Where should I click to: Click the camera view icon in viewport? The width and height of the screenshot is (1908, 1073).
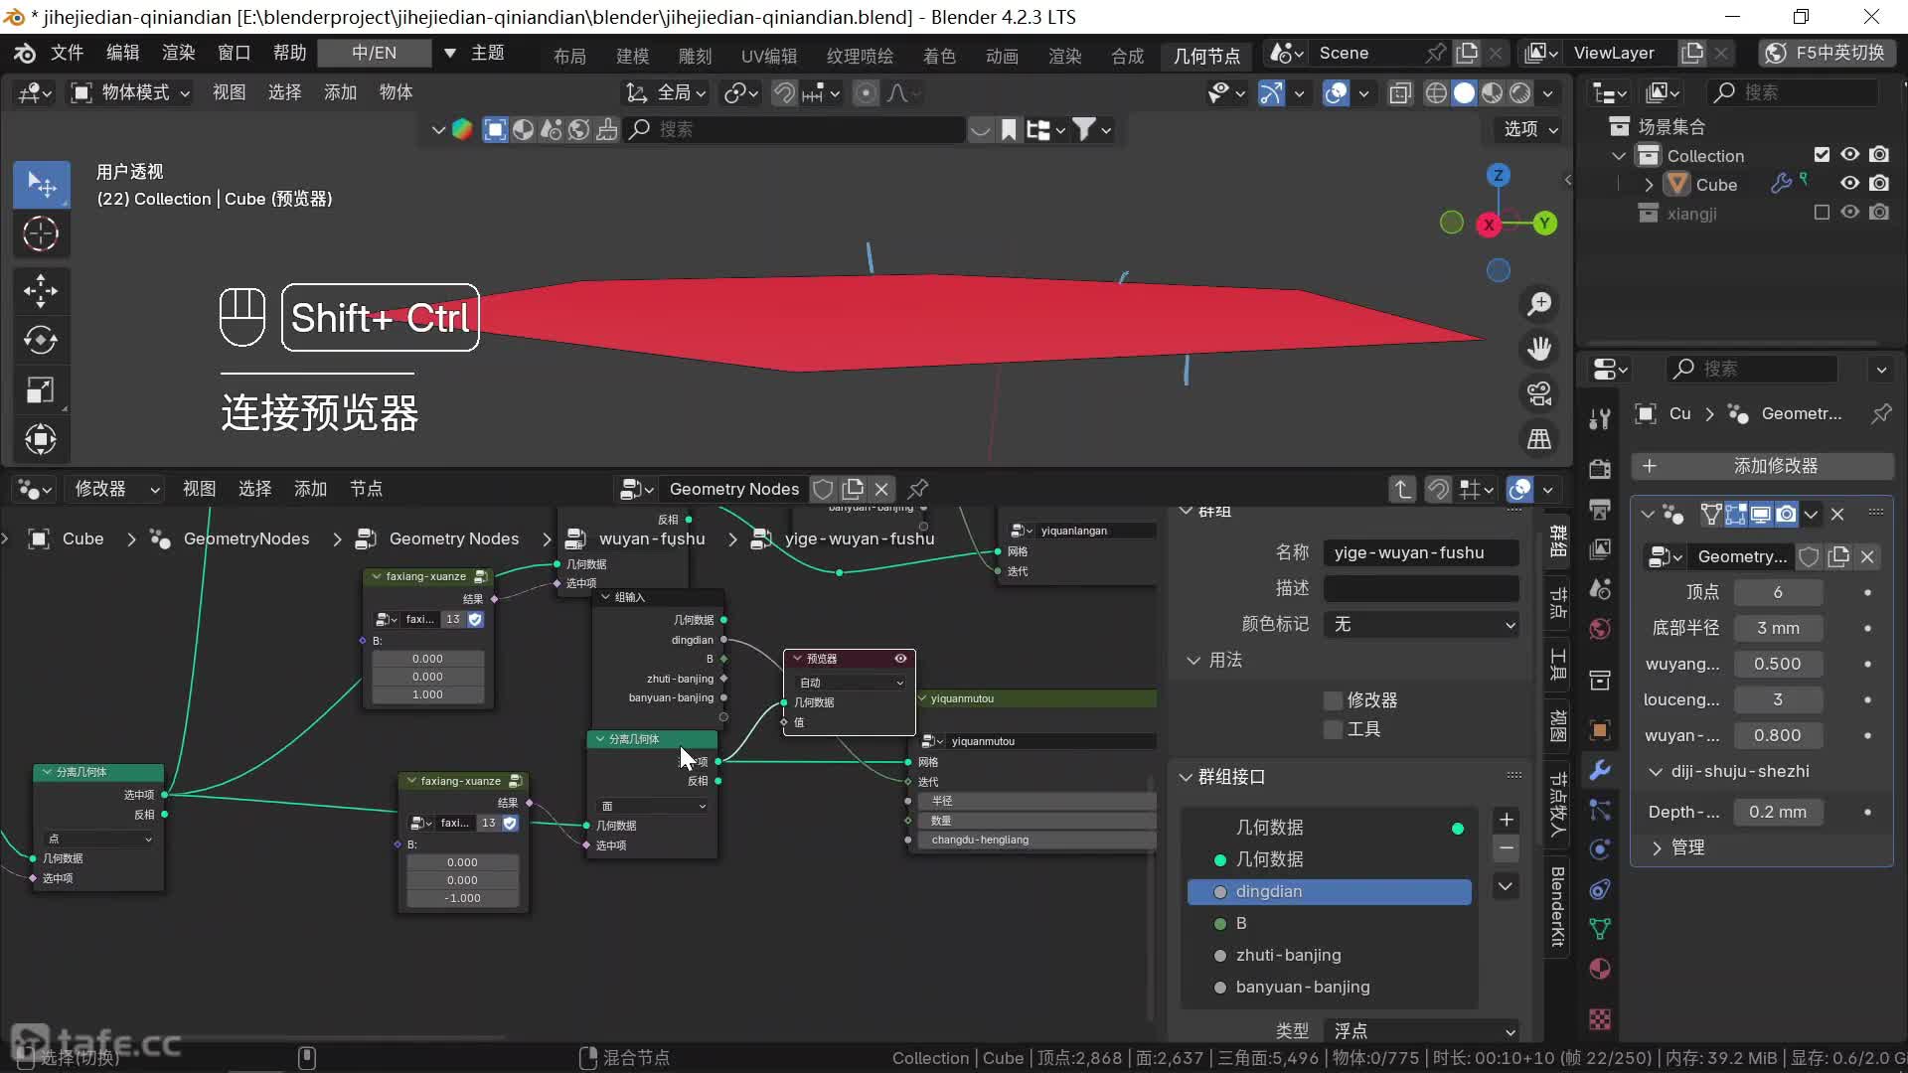coord(1539,394)
